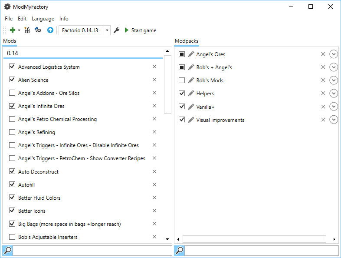Edit Visual improvements modpack name via pencil
This screenshot has height=258, width=341.
click(191, 120)
